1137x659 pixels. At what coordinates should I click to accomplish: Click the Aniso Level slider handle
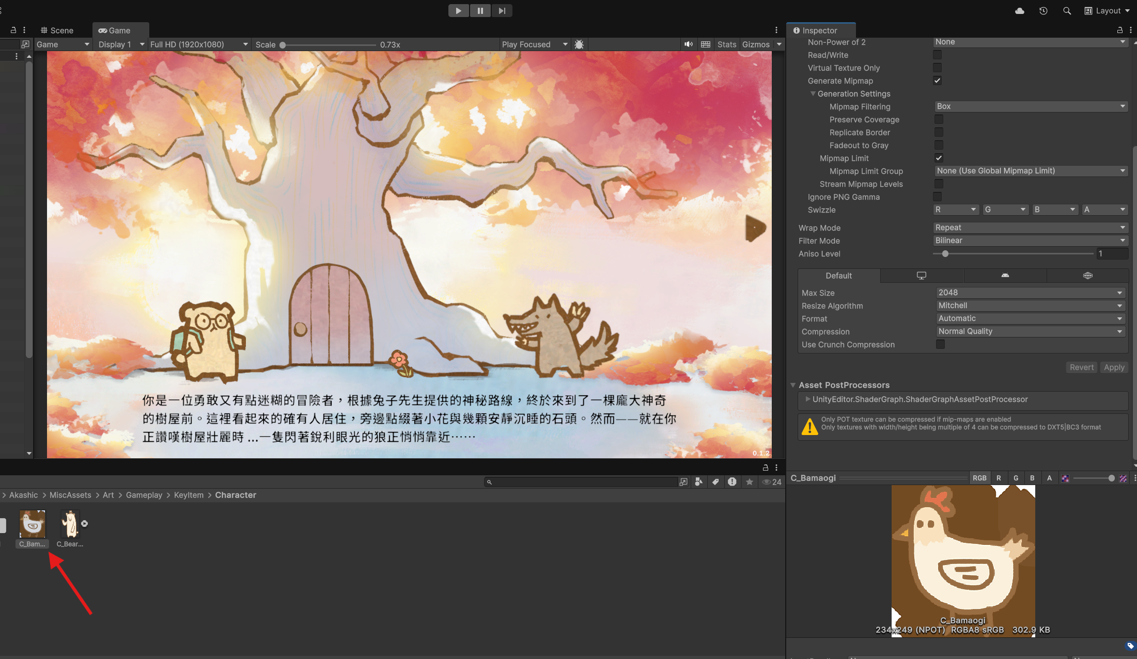click(x=945, y=254)
